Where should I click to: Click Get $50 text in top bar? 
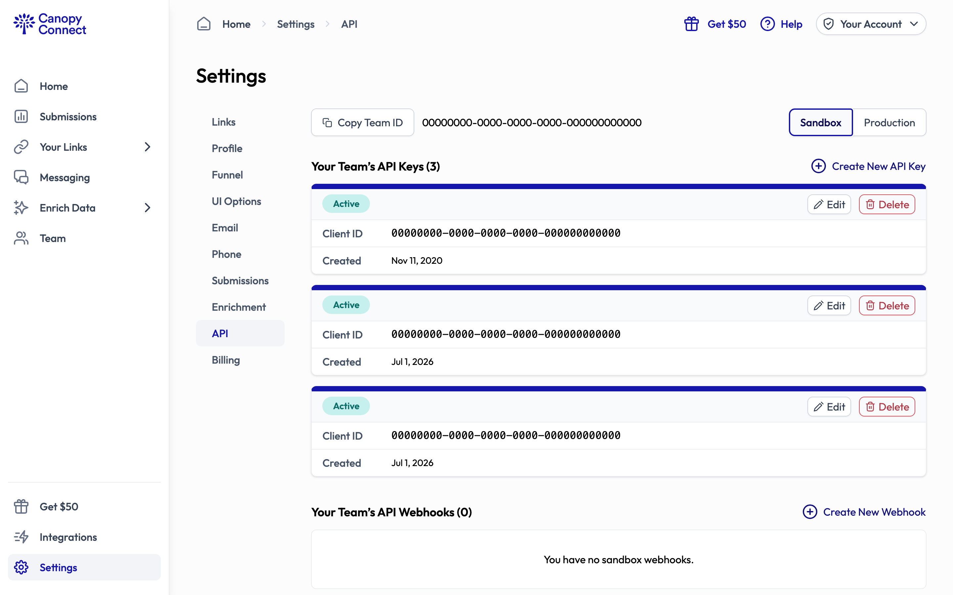tap(727, 24)
